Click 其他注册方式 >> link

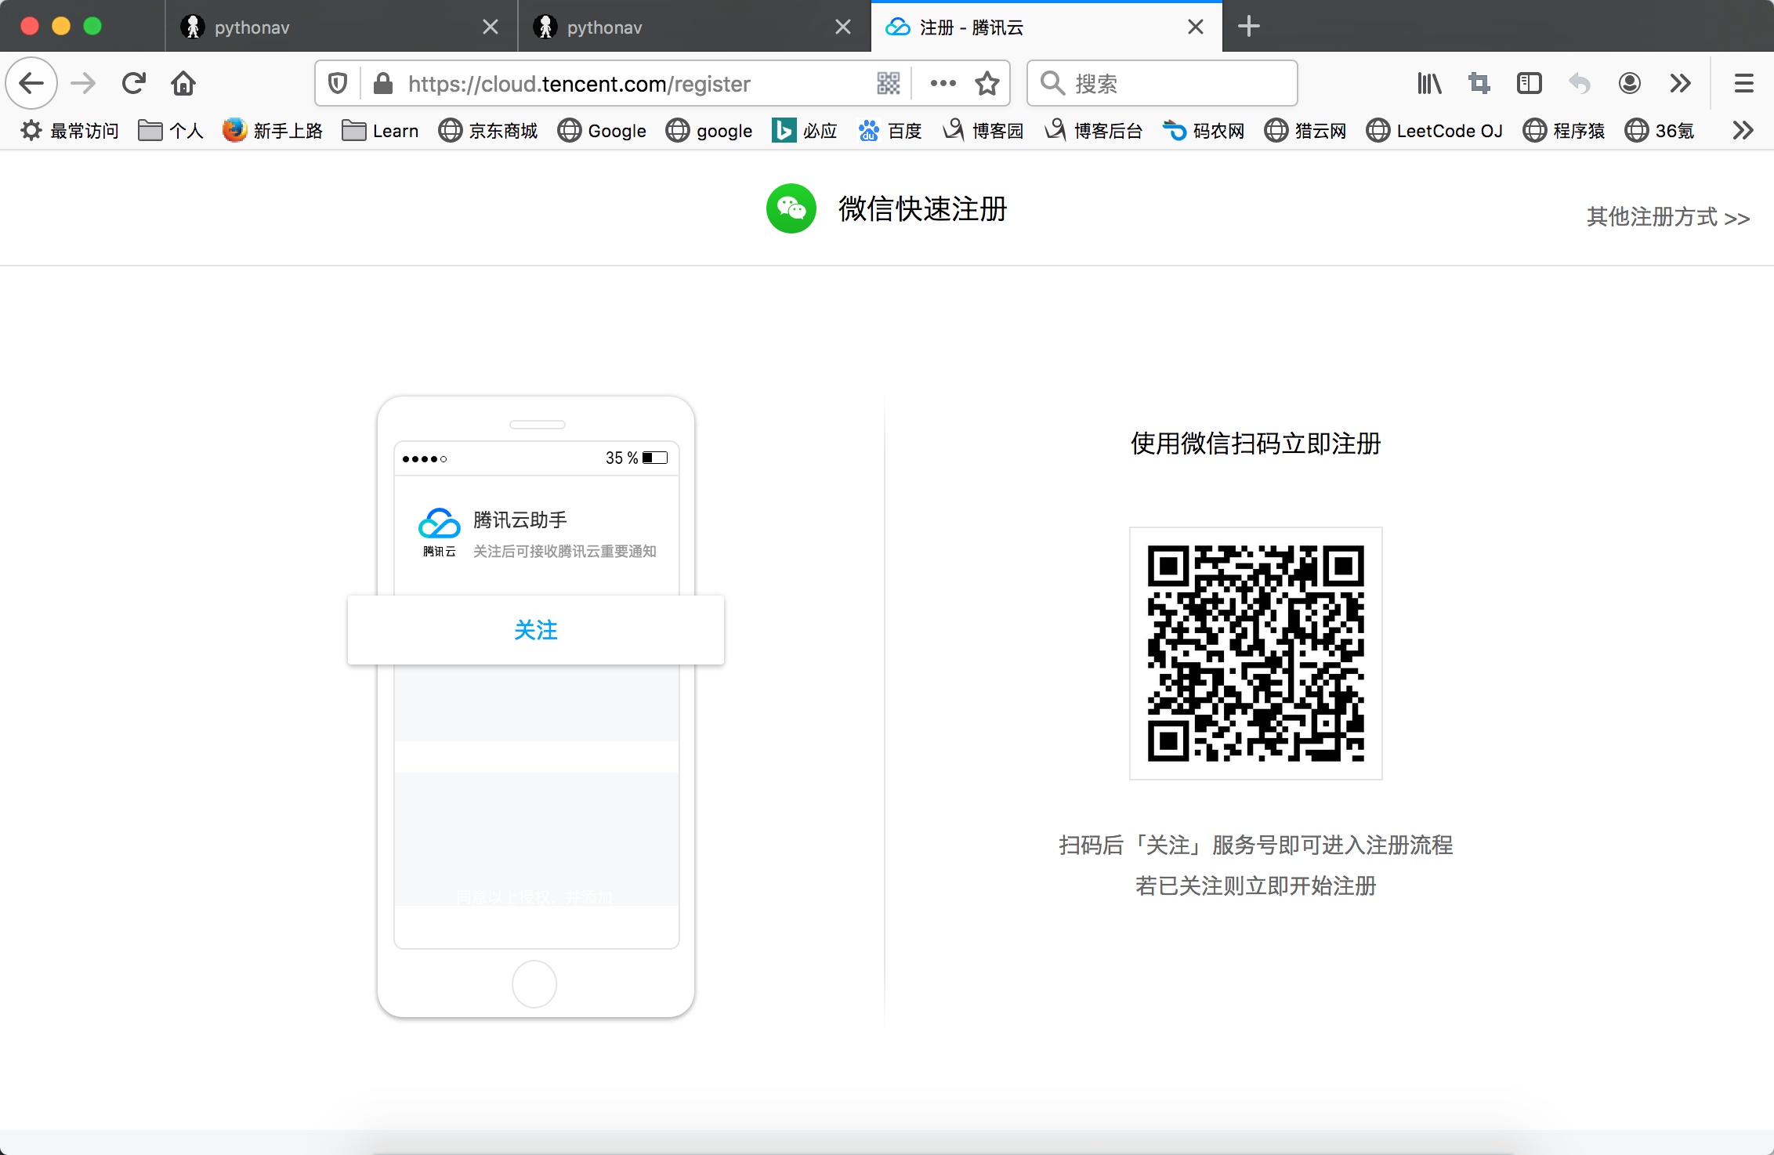(x=1668, y=217)
